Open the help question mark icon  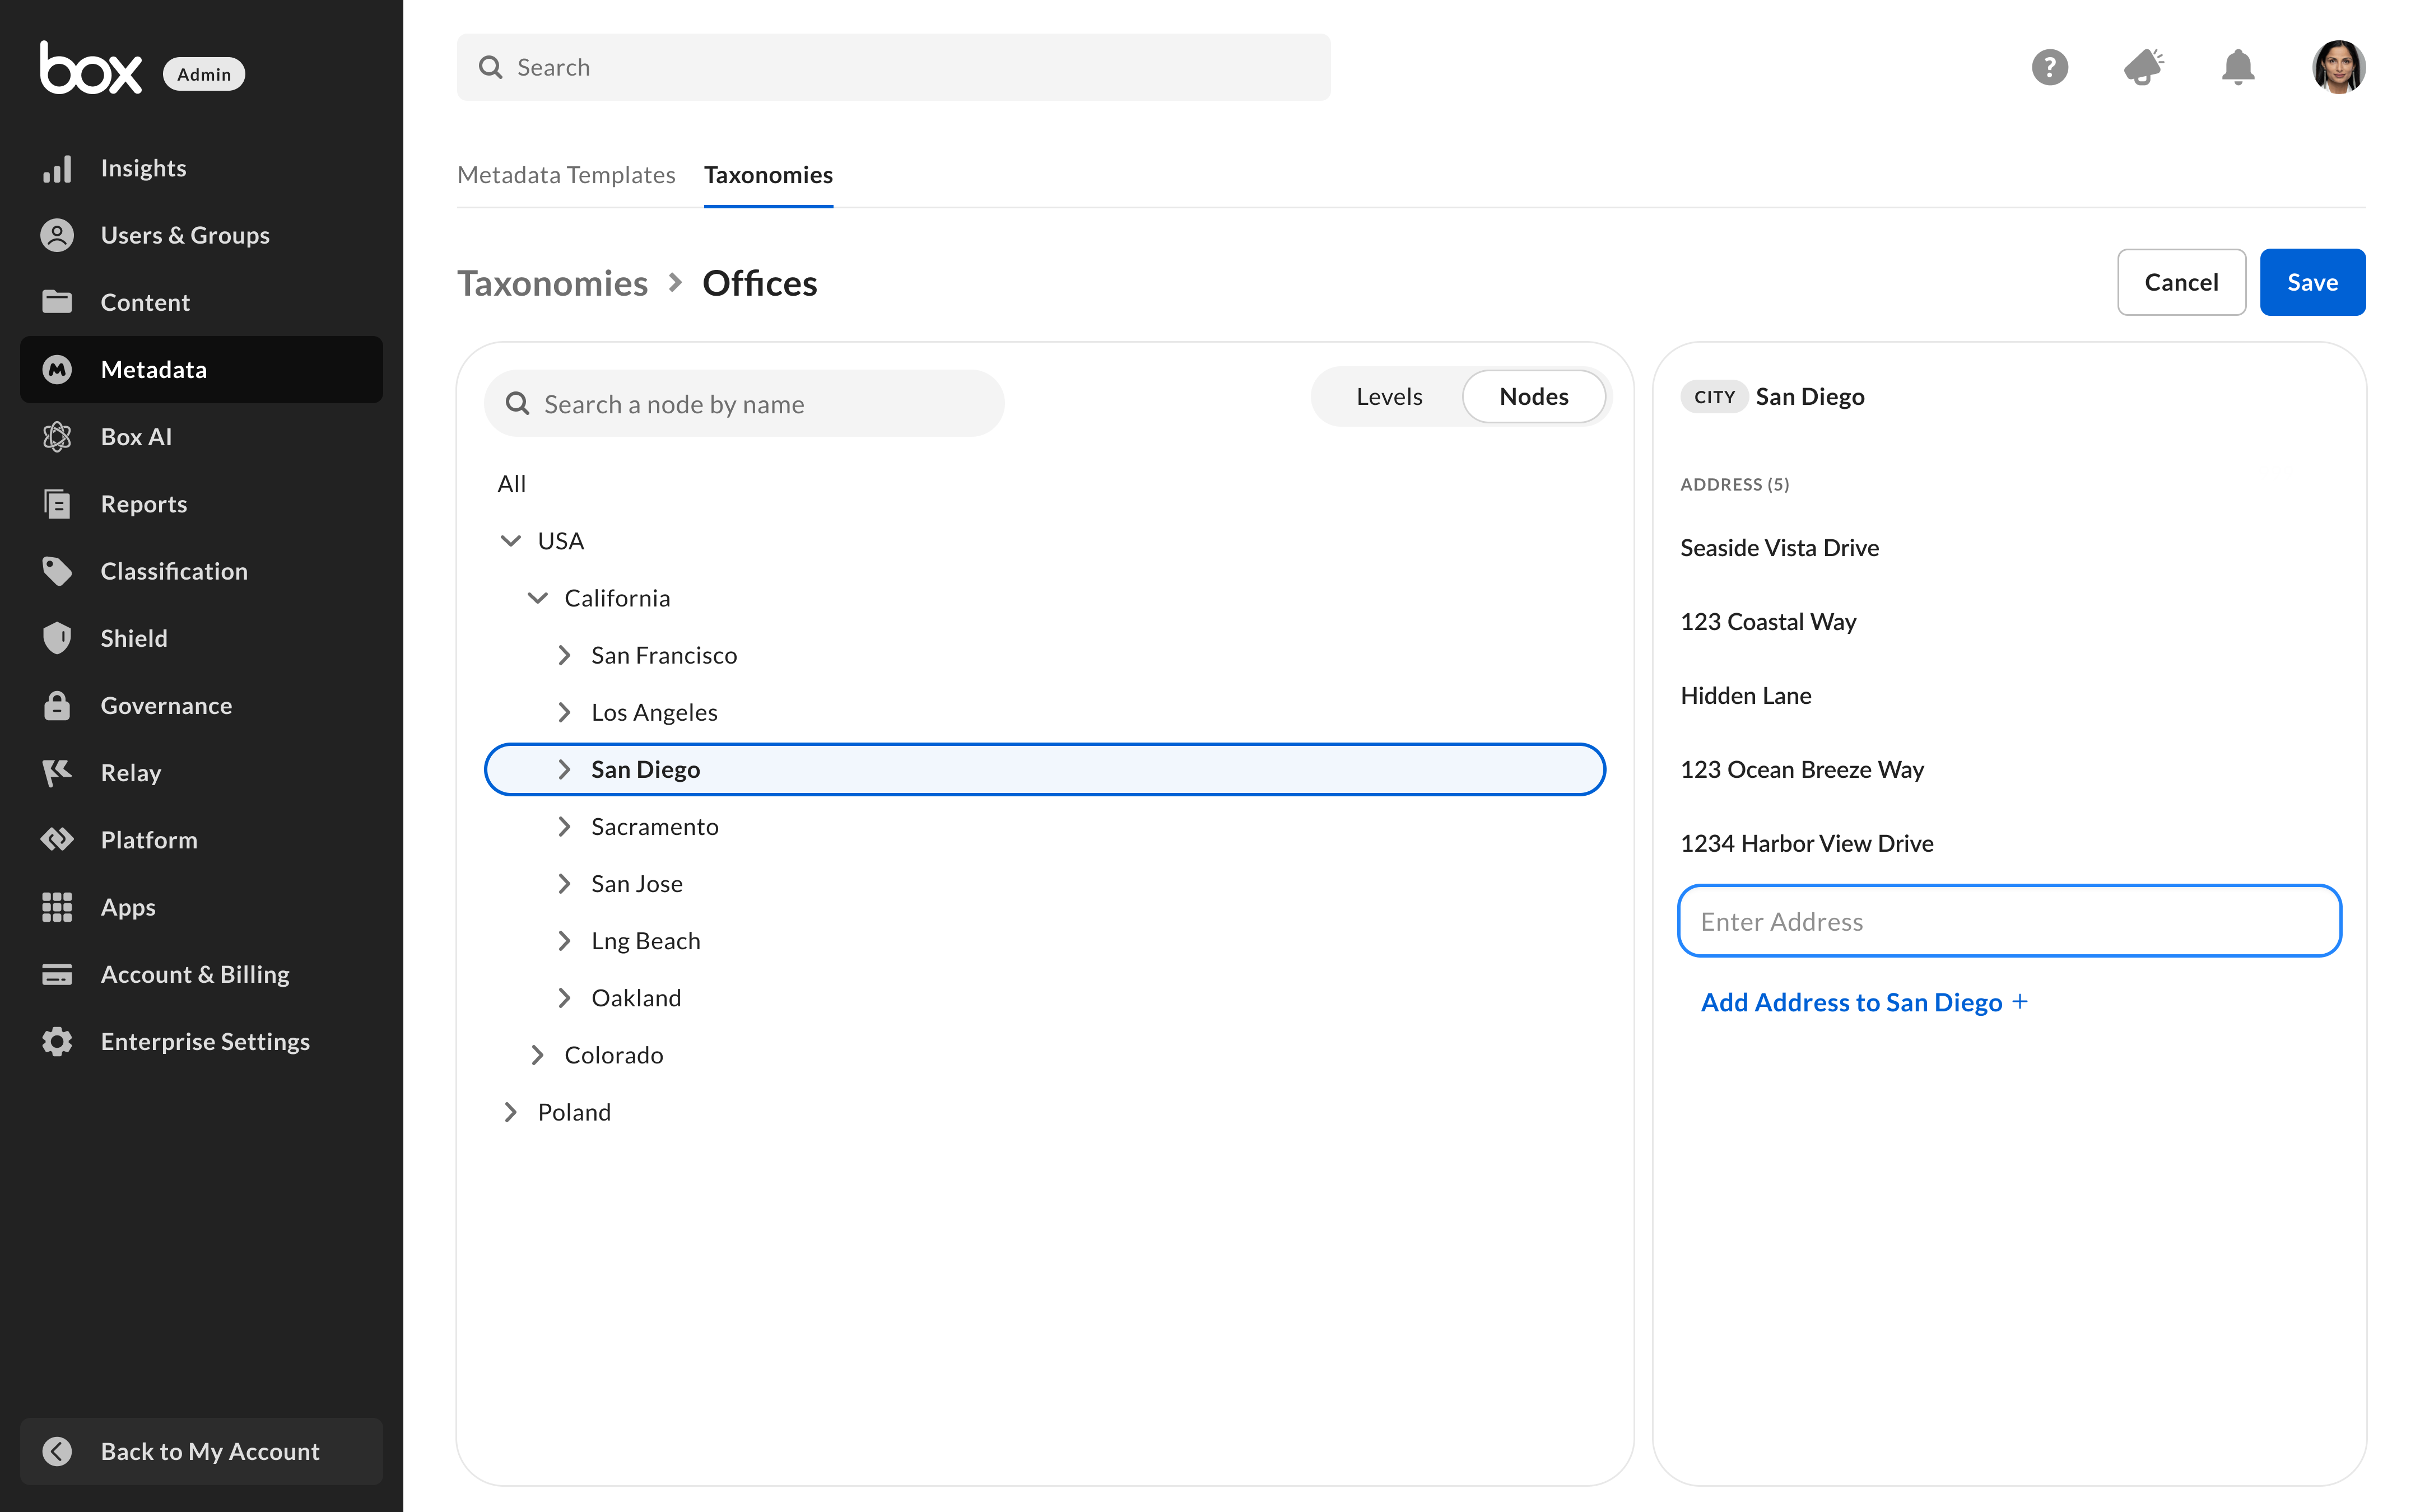[x=2049, y=67]
